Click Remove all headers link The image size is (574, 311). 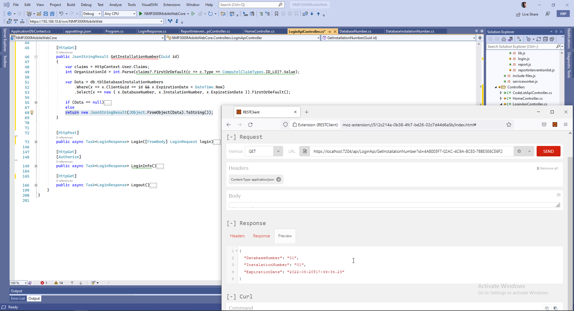click(547, 168)
